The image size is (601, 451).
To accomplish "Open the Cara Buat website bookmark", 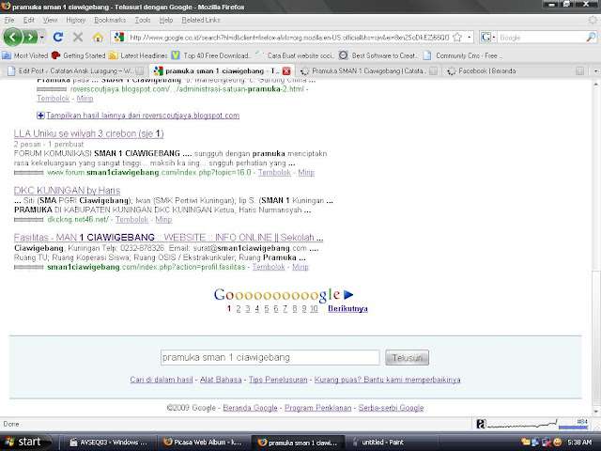I will click(x=294, y=55).
